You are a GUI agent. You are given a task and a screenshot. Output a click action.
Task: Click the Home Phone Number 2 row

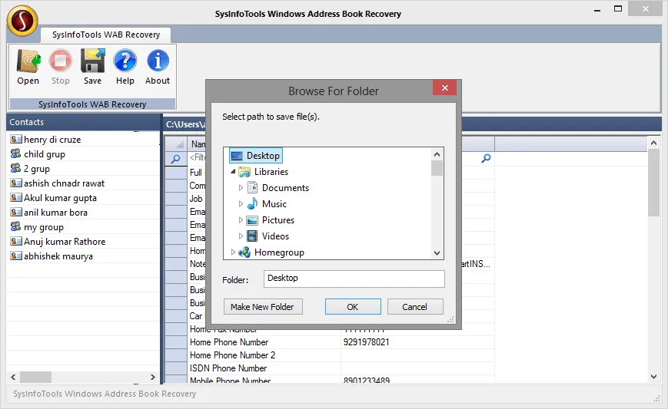click(x=330, y=355)
